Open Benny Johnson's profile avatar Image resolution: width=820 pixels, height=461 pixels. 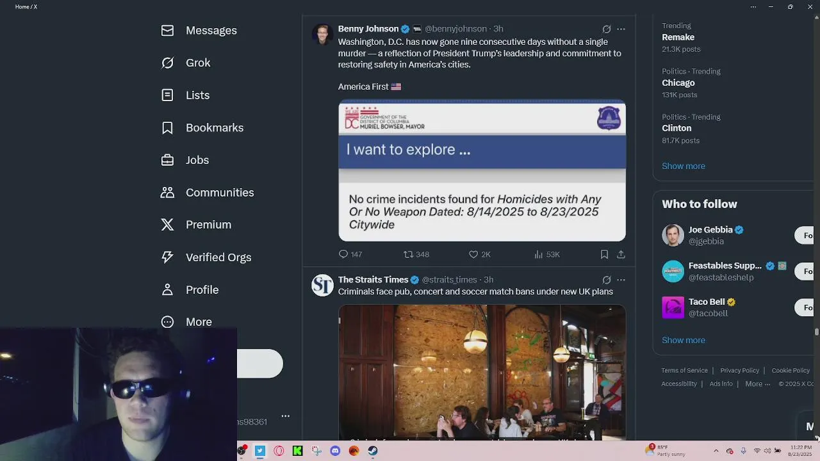coord(322,34)
